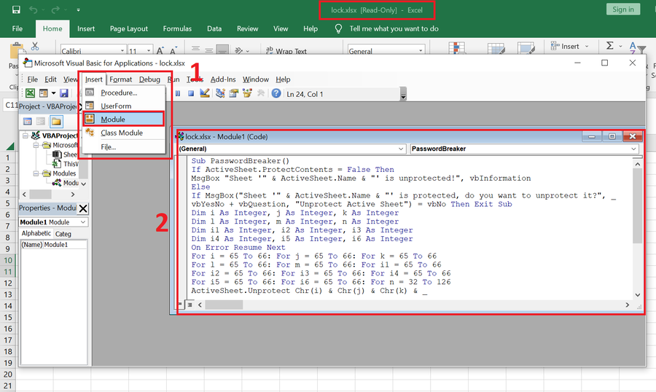The image size is (656, 392).
Task: Open VBA Debug menu
Action: [149, 79]
